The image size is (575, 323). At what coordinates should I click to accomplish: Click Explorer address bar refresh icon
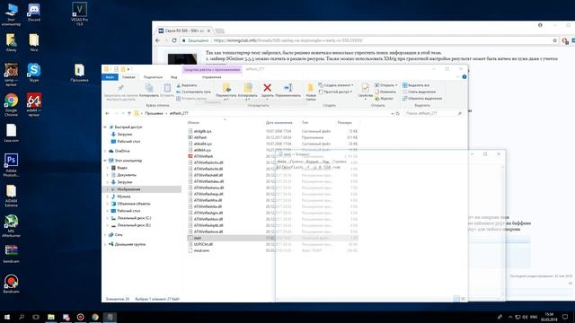click(397, 113)
